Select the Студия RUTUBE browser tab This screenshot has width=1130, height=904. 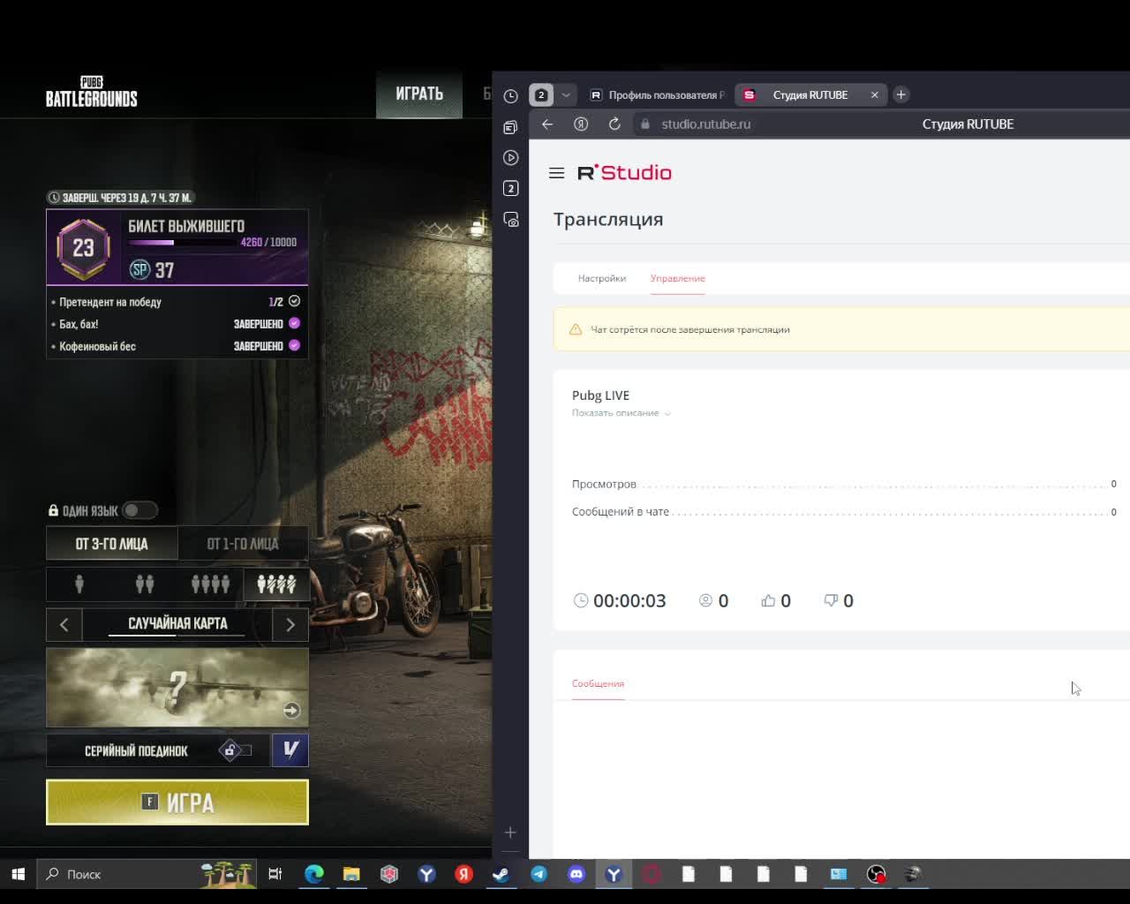pos(810,94)
